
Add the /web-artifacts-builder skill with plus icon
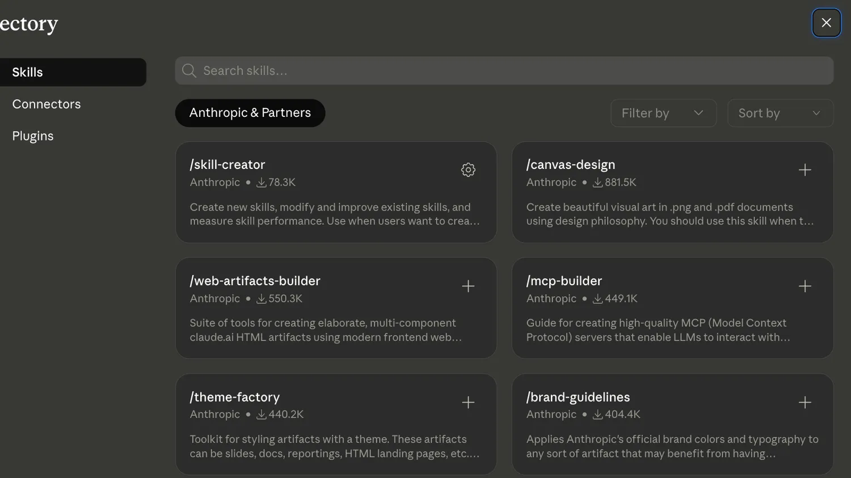click(x=468, y=286)
